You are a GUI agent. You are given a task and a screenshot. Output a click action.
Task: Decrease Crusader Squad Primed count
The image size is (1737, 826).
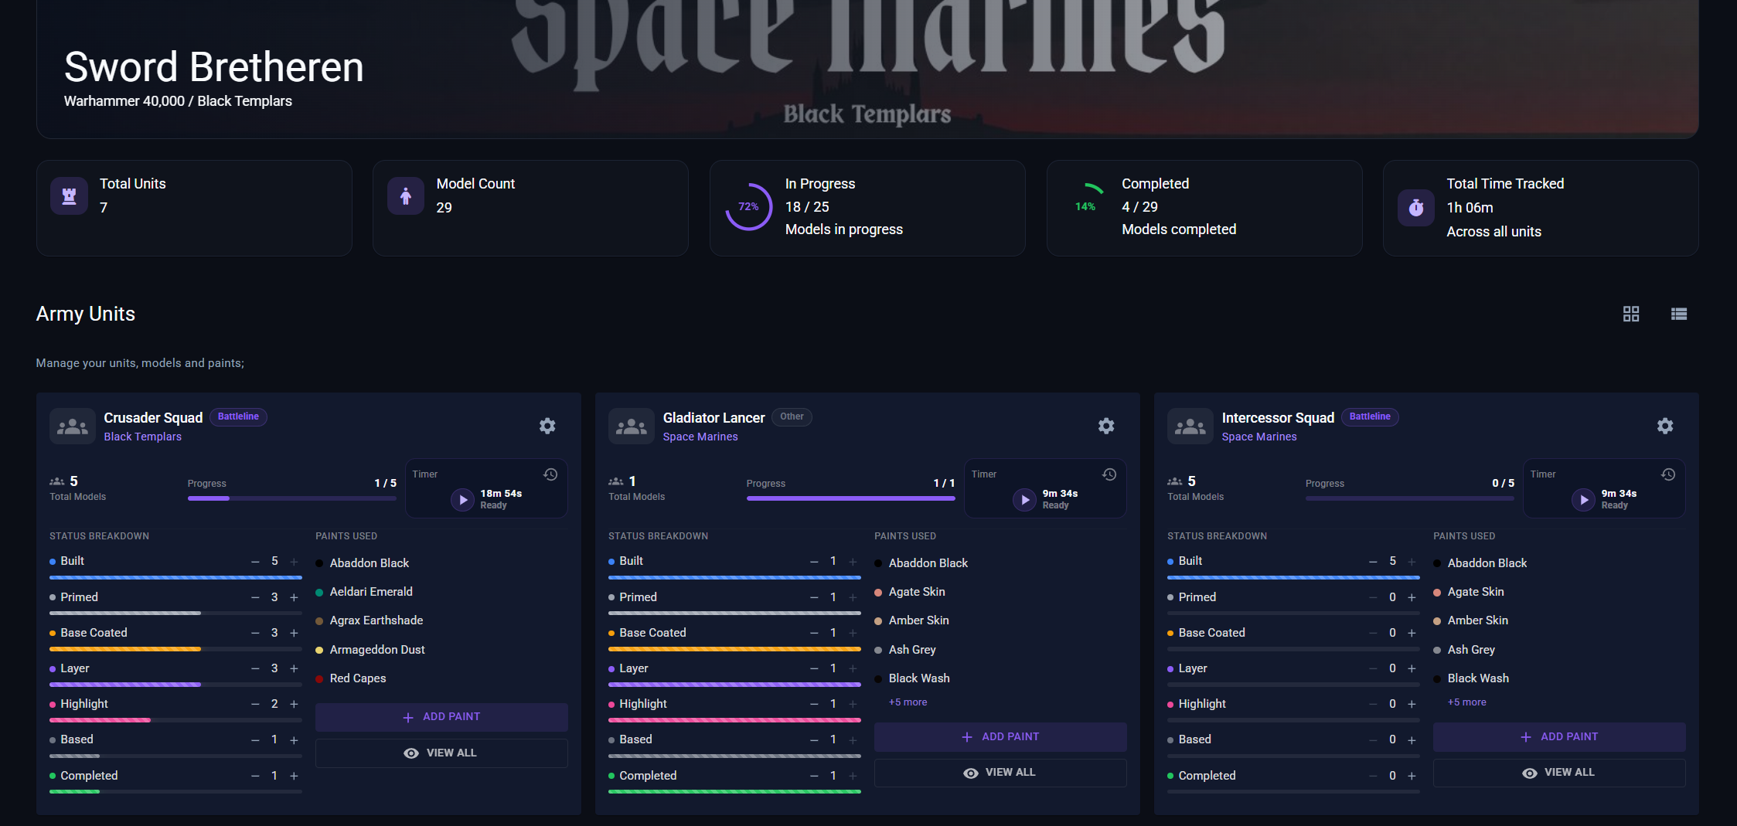click(x=255, y=597)
